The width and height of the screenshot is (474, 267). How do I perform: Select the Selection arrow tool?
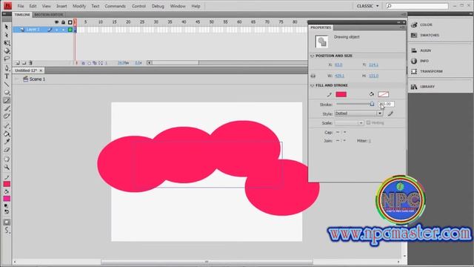coord(7,27)
